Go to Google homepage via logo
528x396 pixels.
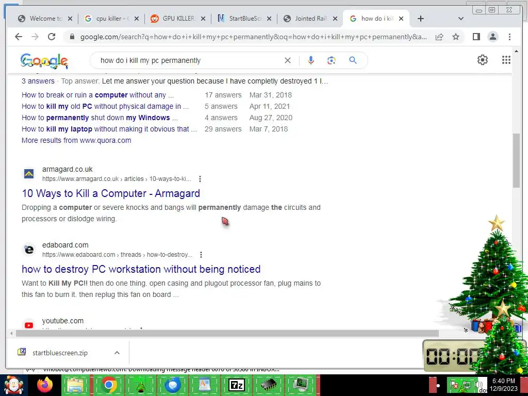44,61
